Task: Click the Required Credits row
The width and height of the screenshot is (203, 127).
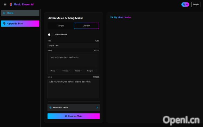Action: click(x=74, y=107)
